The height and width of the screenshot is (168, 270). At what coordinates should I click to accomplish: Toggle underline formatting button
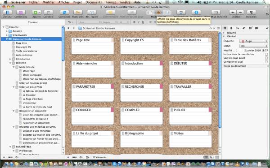pyautogui.click(x=143, y=22)
